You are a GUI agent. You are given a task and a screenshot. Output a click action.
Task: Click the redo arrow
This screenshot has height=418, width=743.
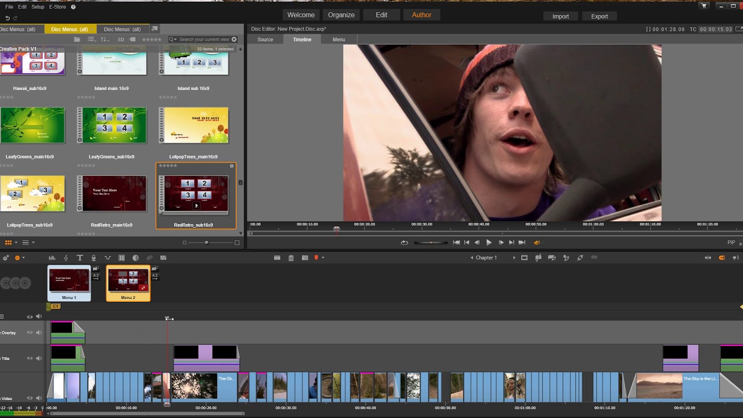click(x=15, y=18)
